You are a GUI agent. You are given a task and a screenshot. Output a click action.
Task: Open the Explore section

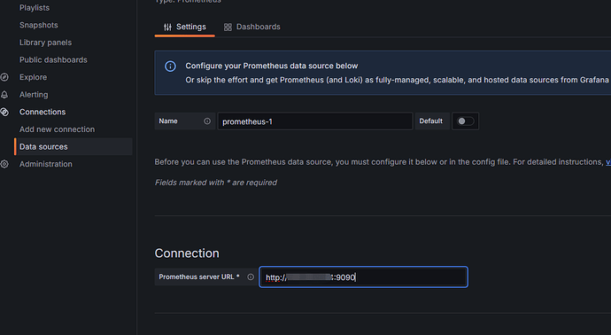(x=33, y=77)
